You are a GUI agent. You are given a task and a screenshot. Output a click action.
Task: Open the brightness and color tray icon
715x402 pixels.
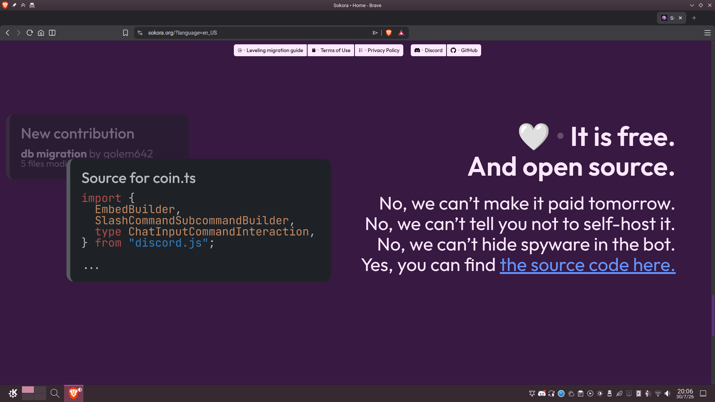click(600, 393)
